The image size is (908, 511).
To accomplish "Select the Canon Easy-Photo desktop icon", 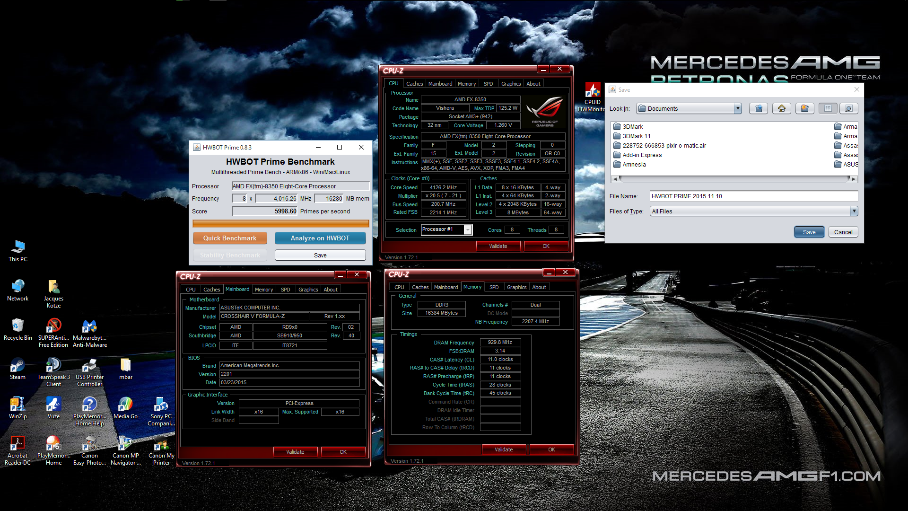I will (90, 450).
